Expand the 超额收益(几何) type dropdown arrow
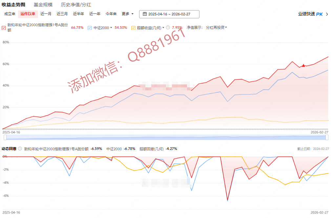Viewport: 332px width, 218px height. point(163,28)
